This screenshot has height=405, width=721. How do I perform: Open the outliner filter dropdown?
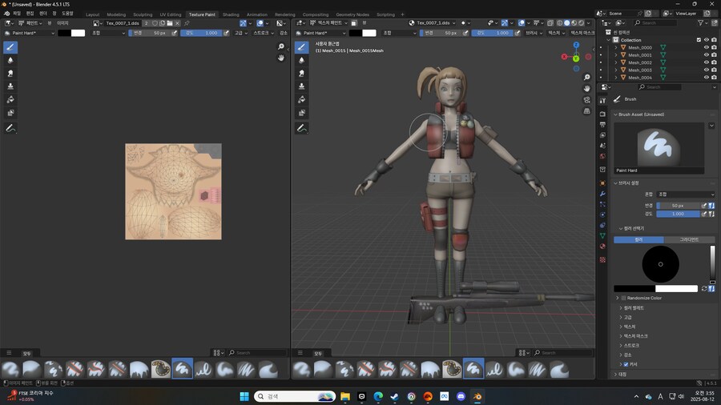tap(703, 22)
